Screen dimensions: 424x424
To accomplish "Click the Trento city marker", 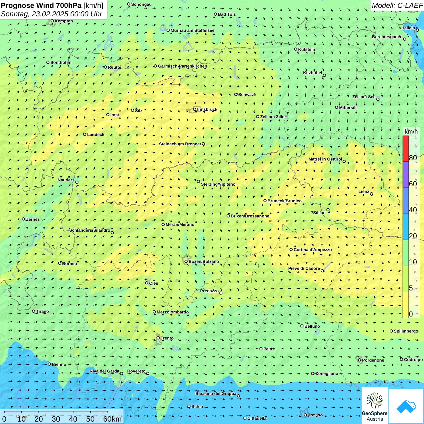I will (x=158, y=338).
